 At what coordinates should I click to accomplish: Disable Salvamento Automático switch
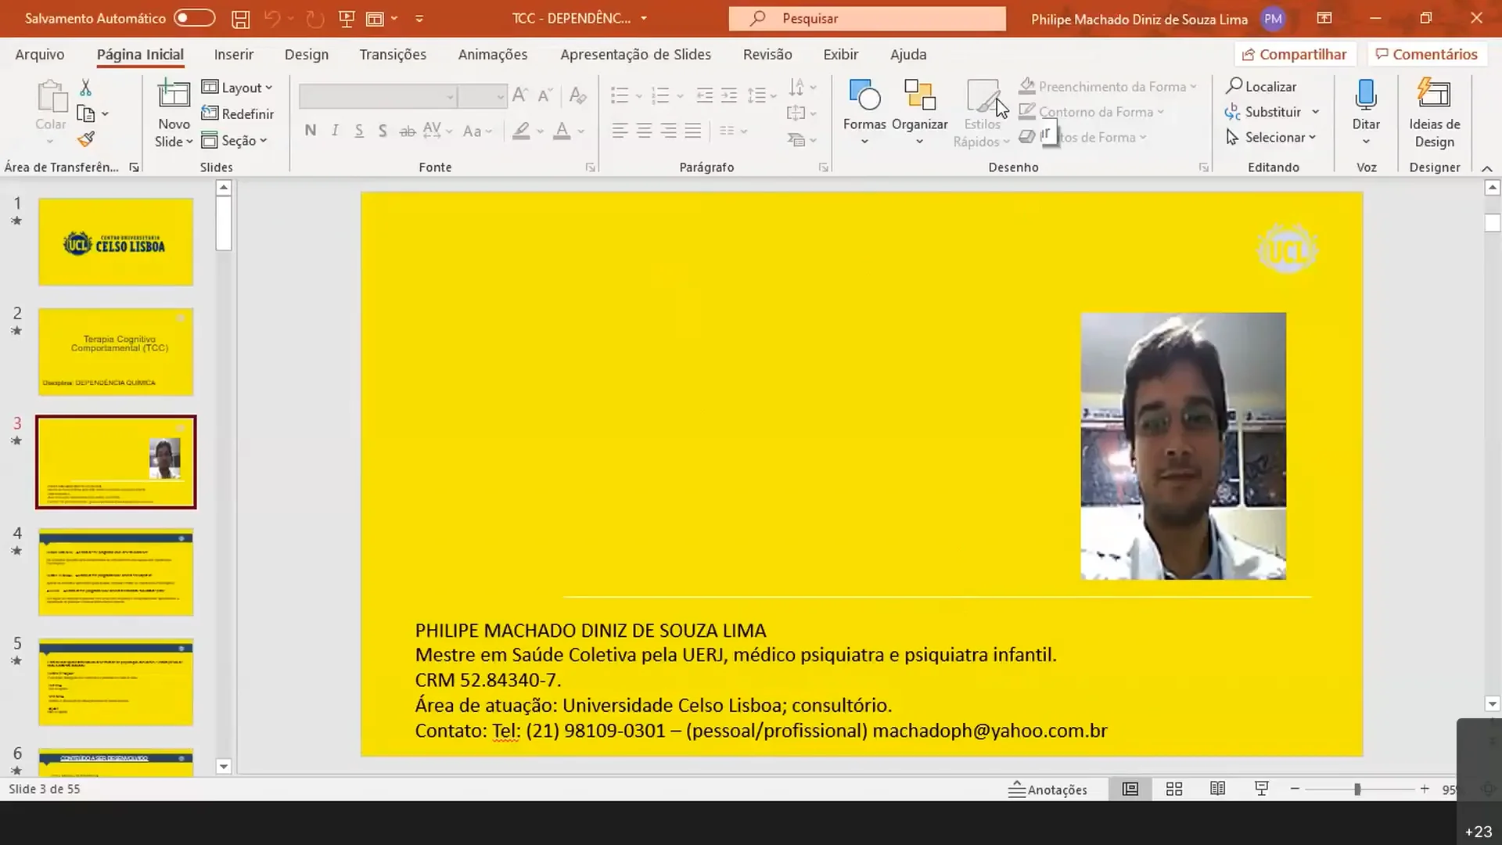click(x=193, y=17)
